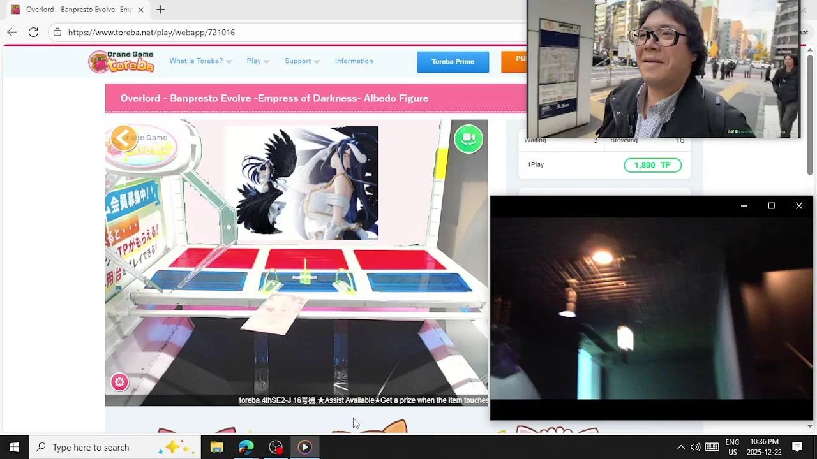817x459 pixels.
Task: View site information lock icon
Action: tap(57, 32)
